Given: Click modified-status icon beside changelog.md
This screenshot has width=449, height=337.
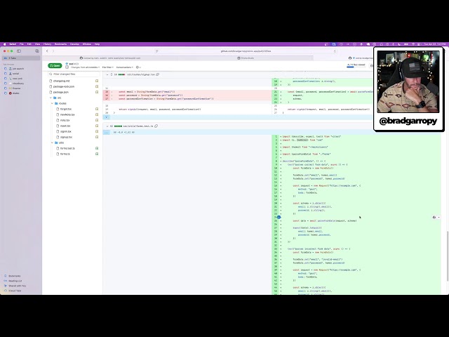Looking at the screenshot, I should pos(97,81).
